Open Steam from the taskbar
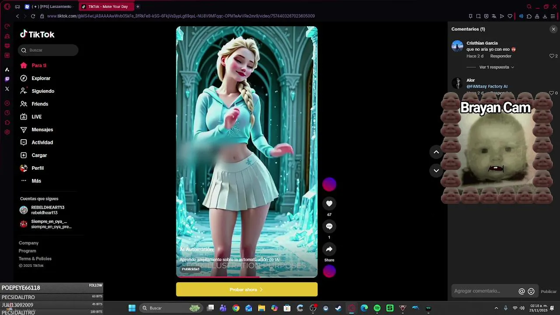This screenshot has height=315, width=560. (x=338, y=308)
